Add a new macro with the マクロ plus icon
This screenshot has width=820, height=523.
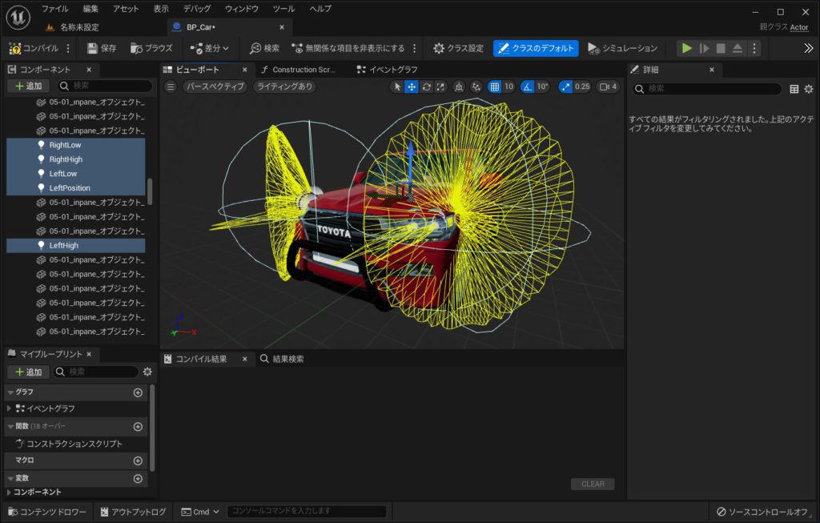tap(138, 461)
